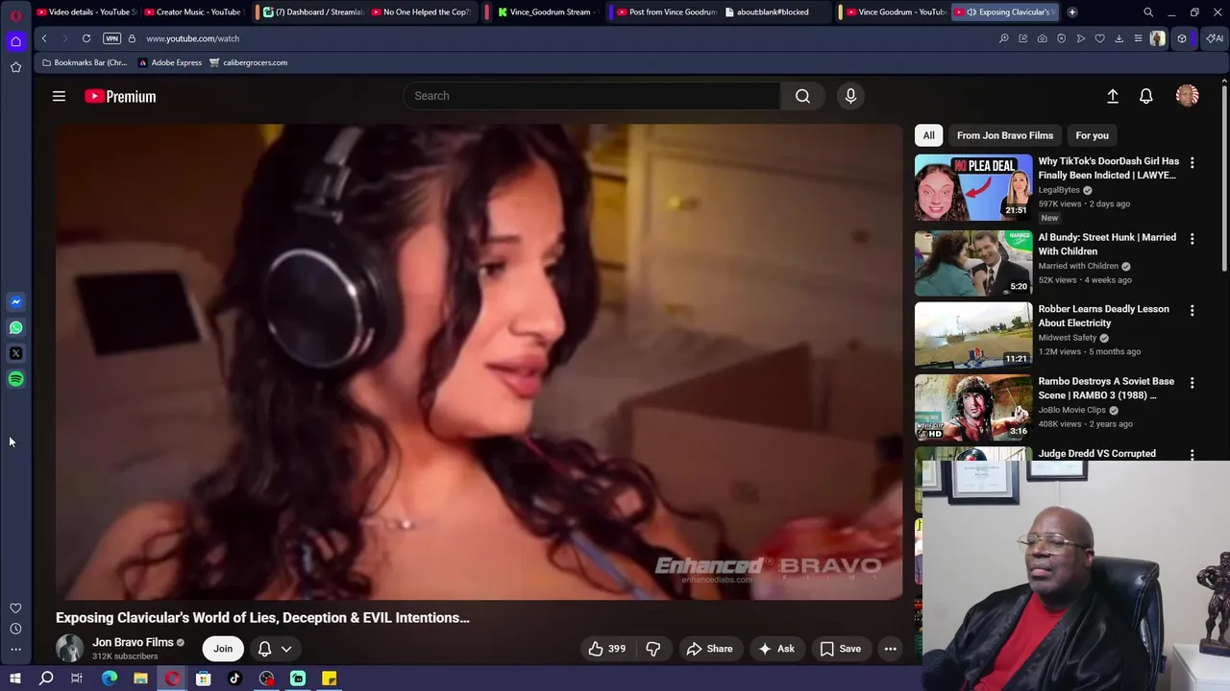Open Opera sidebar WhatsApp icon

tap(15, 327)
